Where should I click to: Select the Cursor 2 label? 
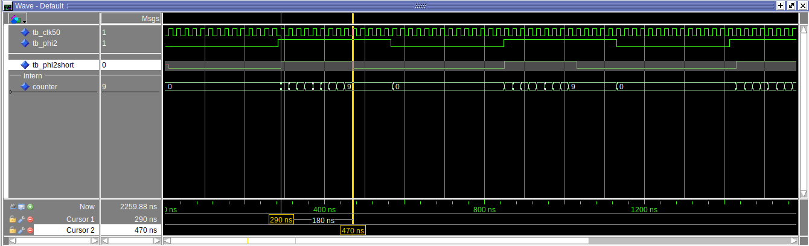coord(80,230)
